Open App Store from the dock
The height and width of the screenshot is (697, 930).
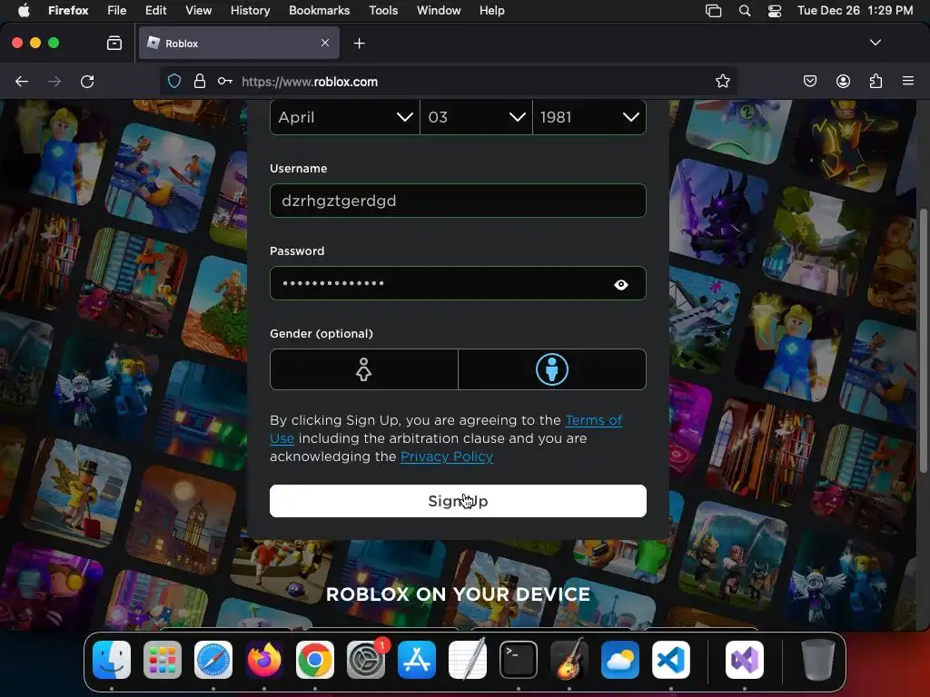(x=417, y=660)
